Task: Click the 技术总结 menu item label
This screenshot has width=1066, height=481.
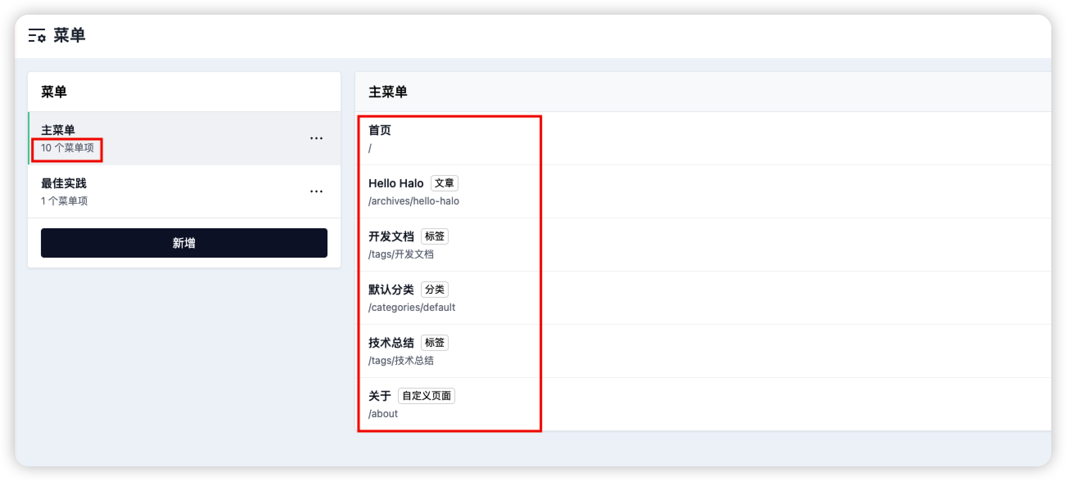Action: point(391,342)
